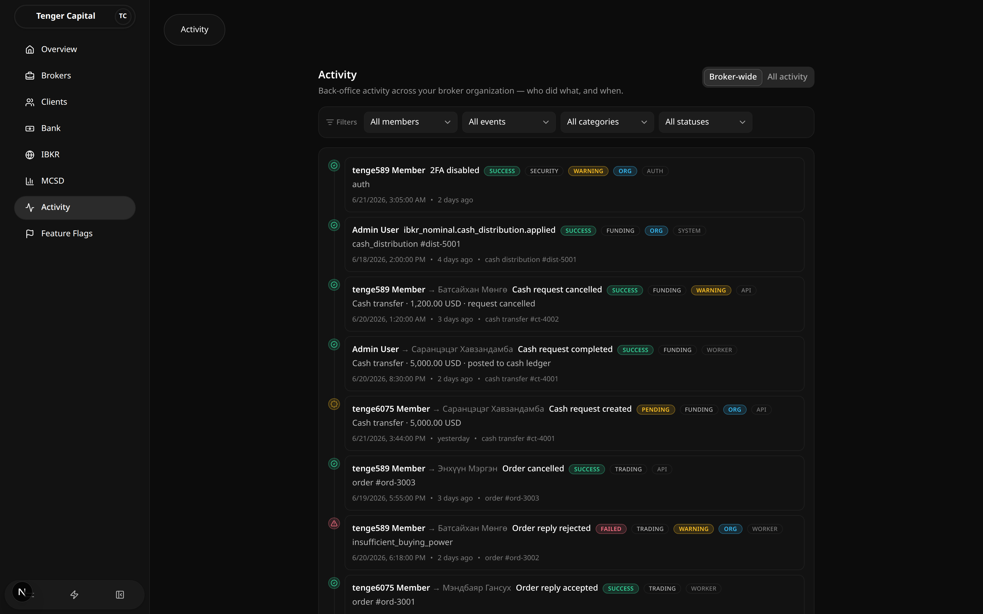
Task: Click client name Мэндбаяр Гансүх
Action: 477,588
